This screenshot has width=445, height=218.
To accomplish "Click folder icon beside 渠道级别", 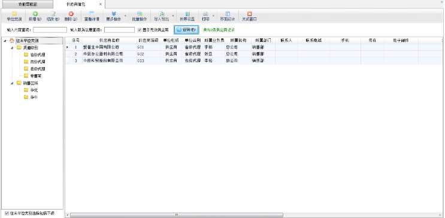I will (x=19, y=48).
